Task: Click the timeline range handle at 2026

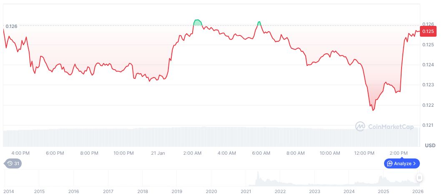Action: click(419, 178)
